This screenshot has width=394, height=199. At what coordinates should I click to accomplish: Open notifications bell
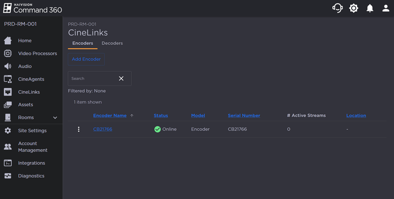tap(370, 8)
